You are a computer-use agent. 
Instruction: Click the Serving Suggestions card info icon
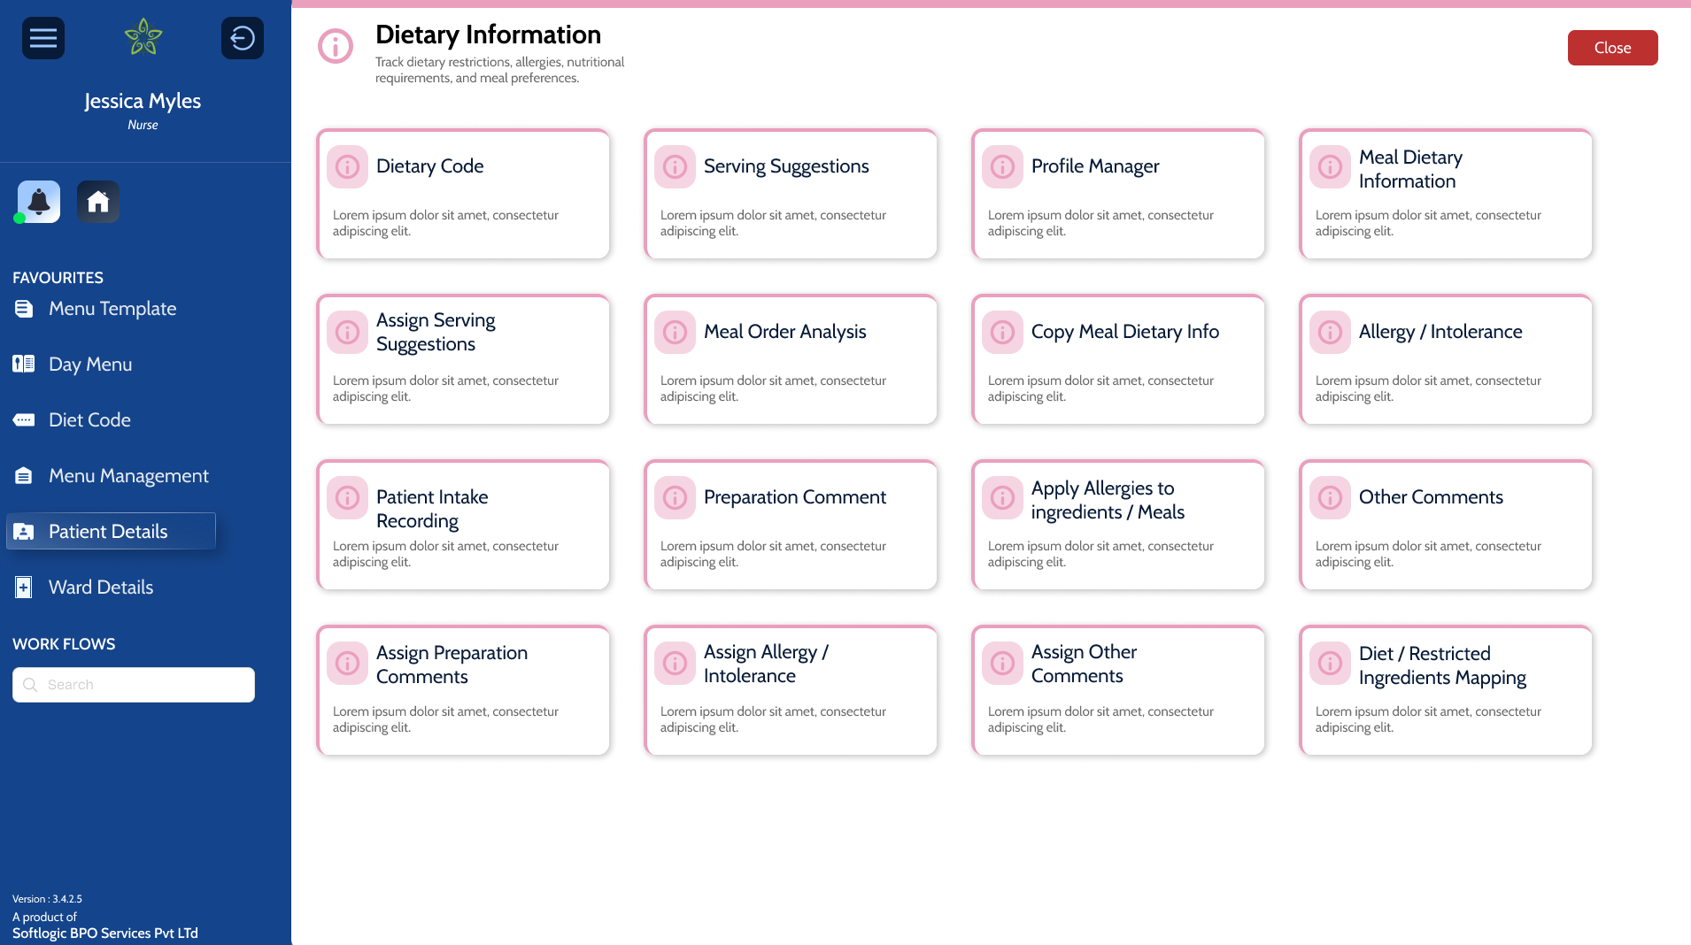coord(676,166)
